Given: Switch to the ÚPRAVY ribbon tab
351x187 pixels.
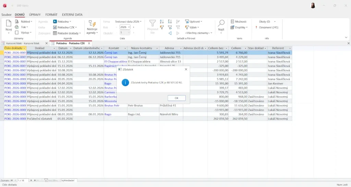Looking at the screenshot, I should (x=35, y=15).
